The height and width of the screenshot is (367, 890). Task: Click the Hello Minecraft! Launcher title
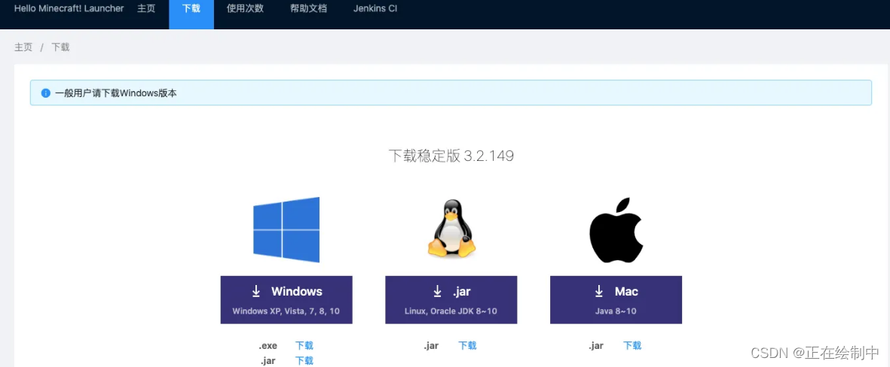(69, 8)
